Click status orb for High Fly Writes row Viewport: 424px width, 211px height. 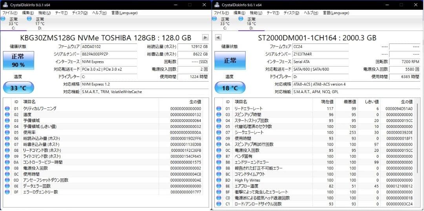pyautogui.click(x=219, y=180)
